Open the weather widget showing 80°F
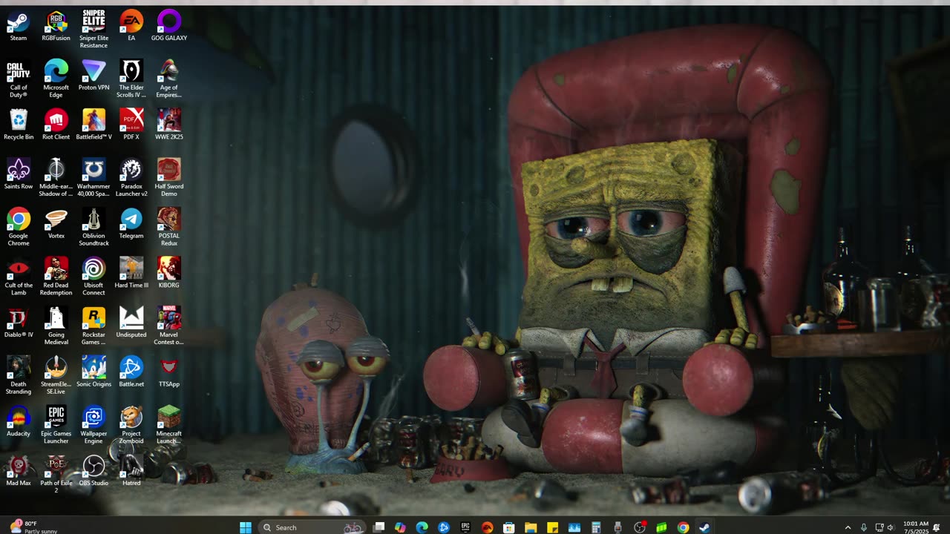This screenshot has height=534, width=950. [x=34, y=527]
